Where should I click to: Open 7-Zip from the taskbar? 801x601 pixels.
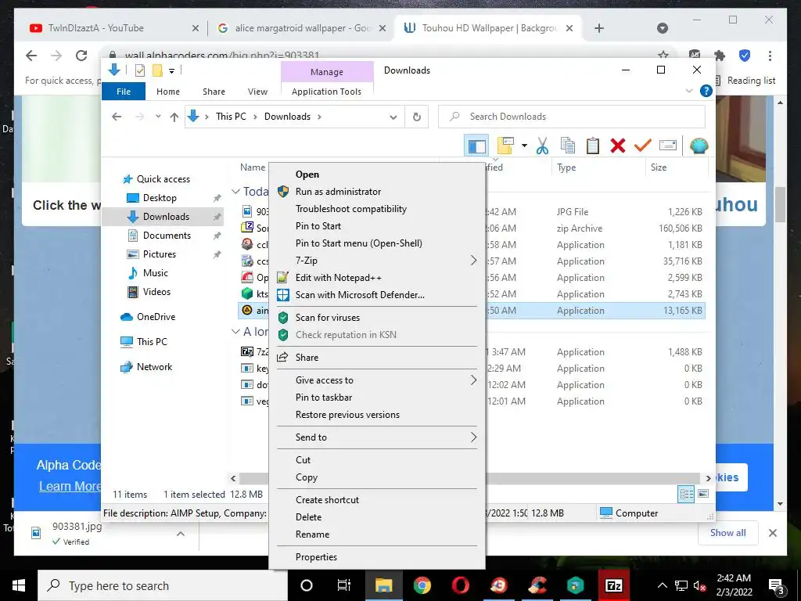613,585
